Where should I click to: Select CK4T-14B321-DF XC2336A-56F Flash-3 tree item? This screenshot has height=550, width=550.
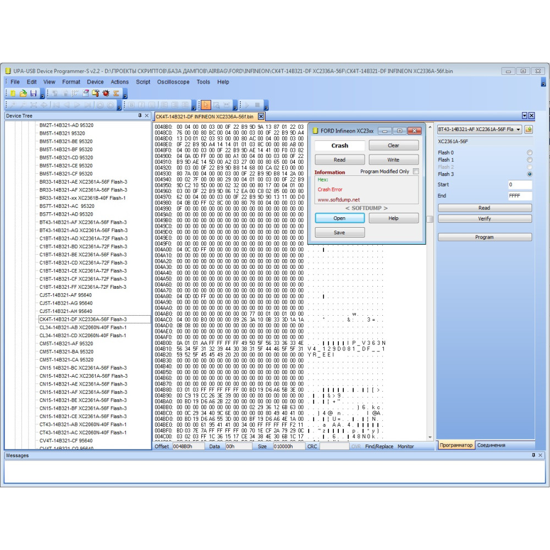[83, 320]
